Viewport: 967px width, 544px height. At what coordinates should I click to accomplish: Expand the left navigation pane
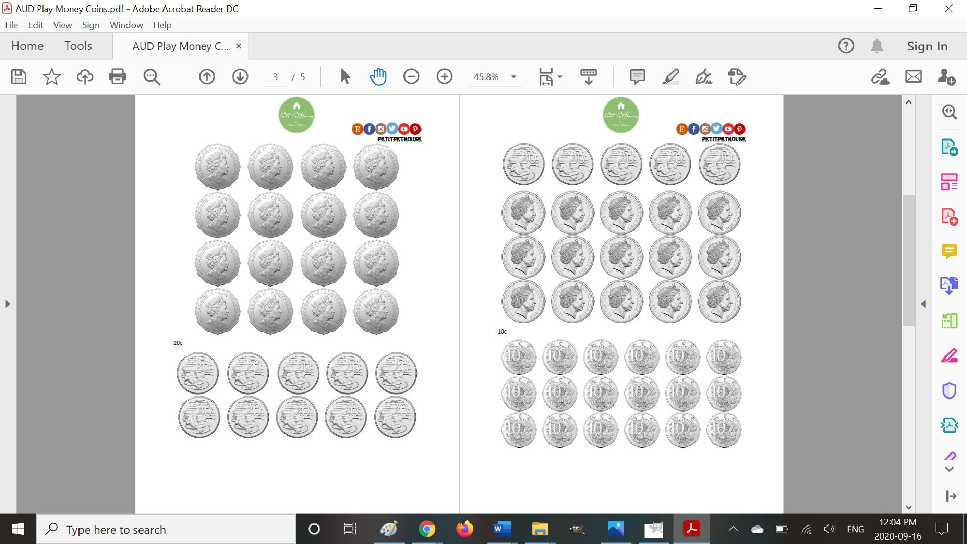[8, 304]
